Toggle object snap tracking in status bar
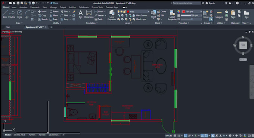254x138 pixels. point(202,135)
